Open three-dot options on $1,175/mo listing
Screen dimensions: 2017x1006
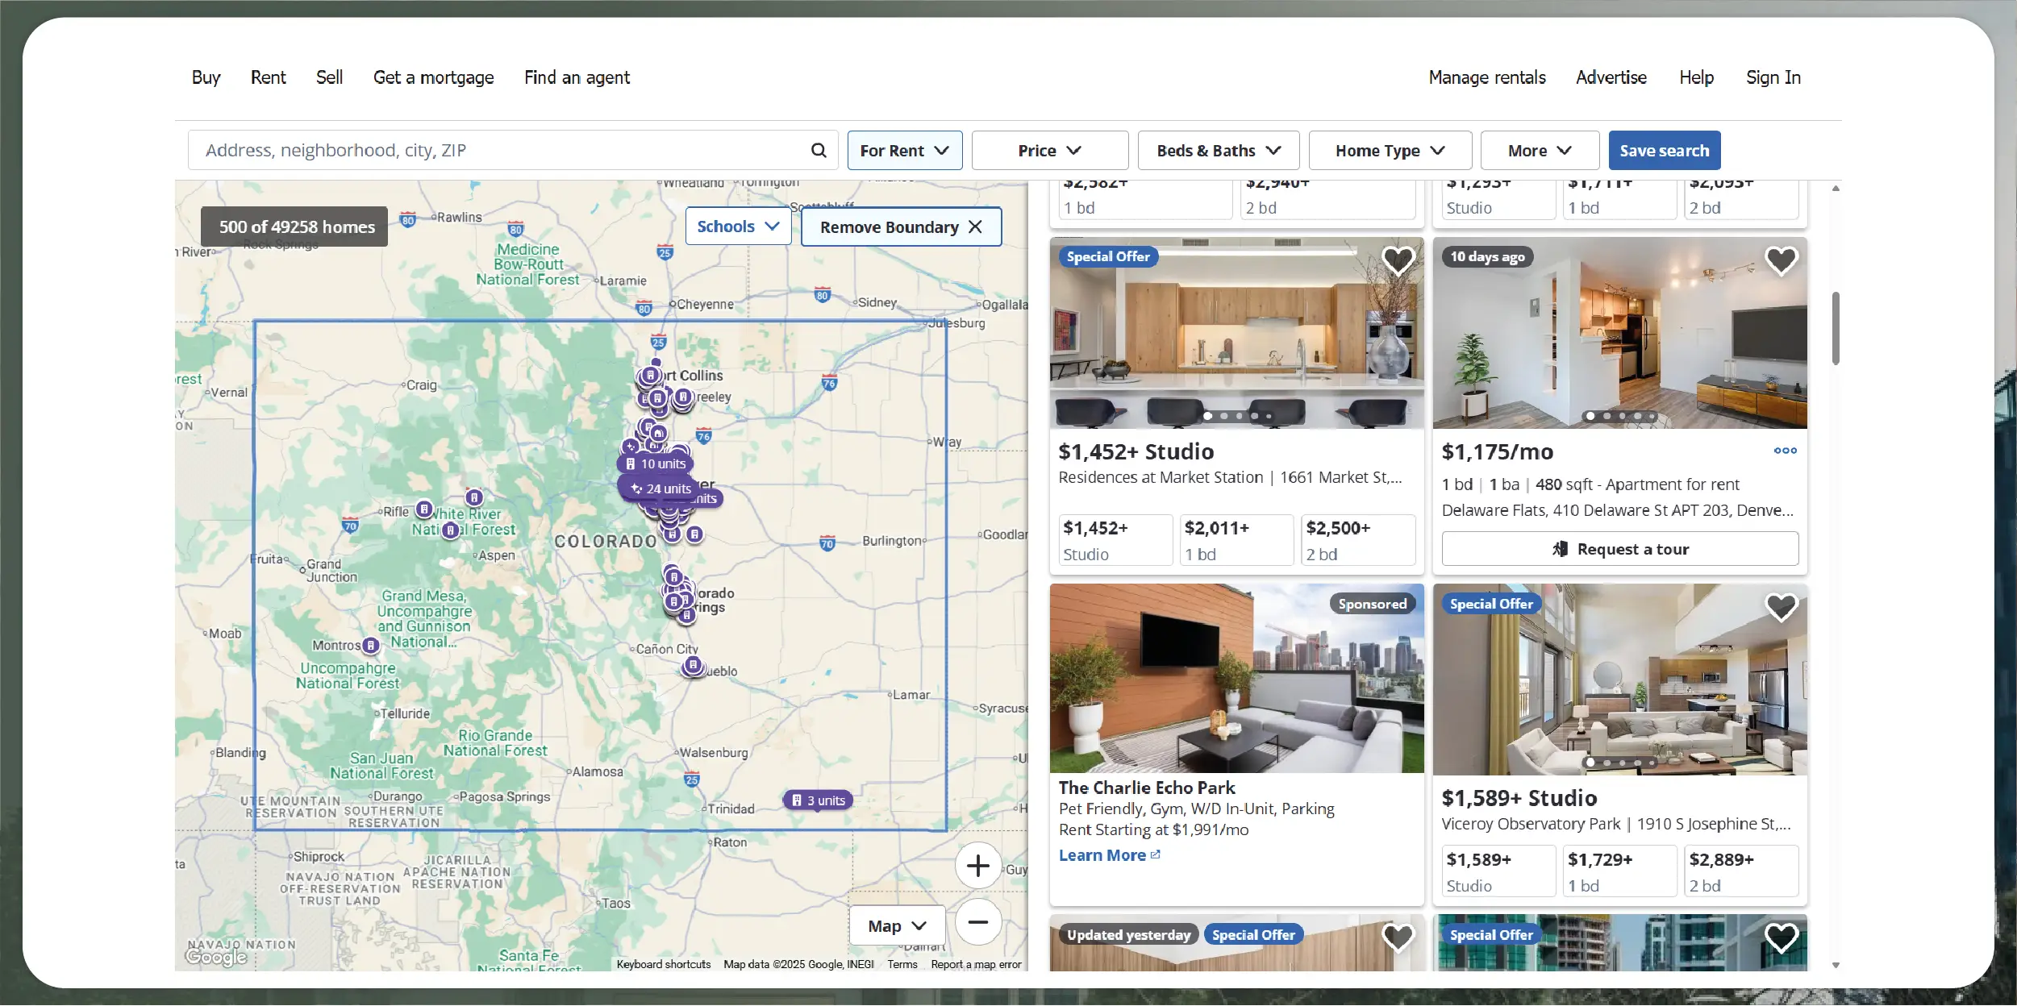1785,451
